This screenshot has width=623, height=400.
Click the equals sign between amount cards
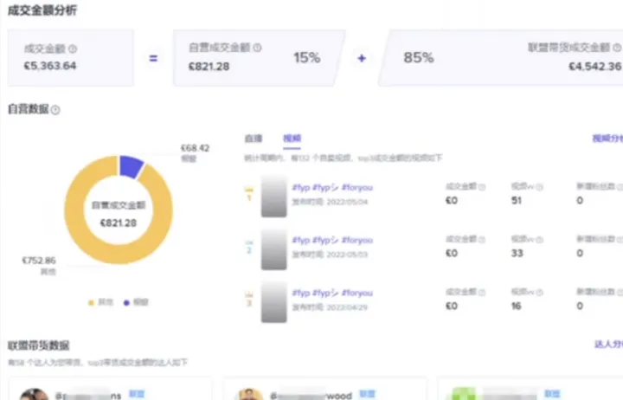point(153,59)
